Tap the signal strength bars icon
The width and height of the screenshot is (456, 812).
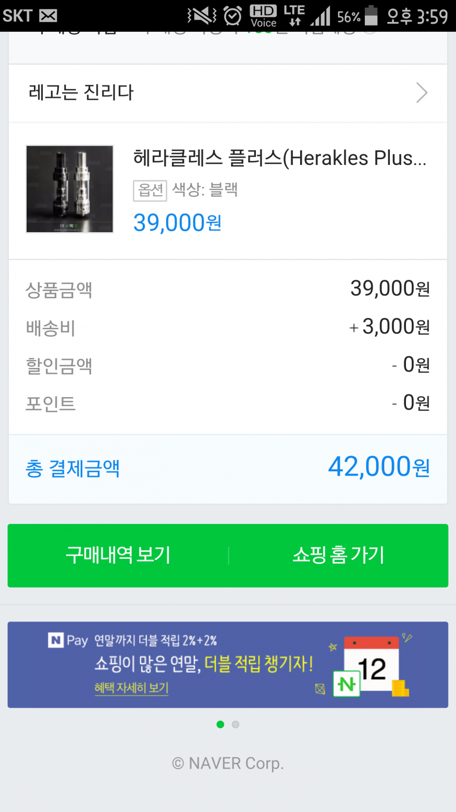tap(321, 16)
